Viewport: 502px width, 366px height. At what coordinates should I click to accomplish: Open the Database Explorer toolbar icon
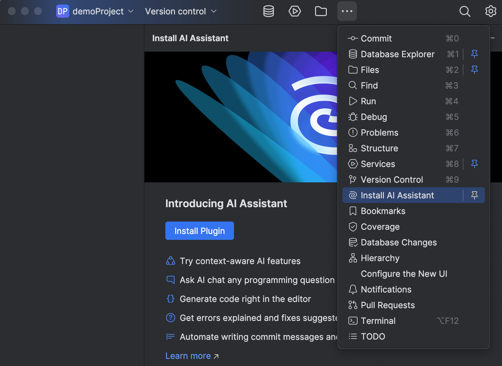268,11
